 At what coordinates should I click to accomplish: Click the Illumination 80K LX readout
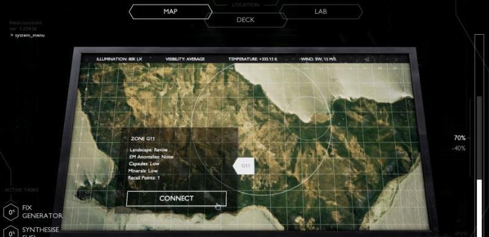pyautogui.click(x=119, y=59)
